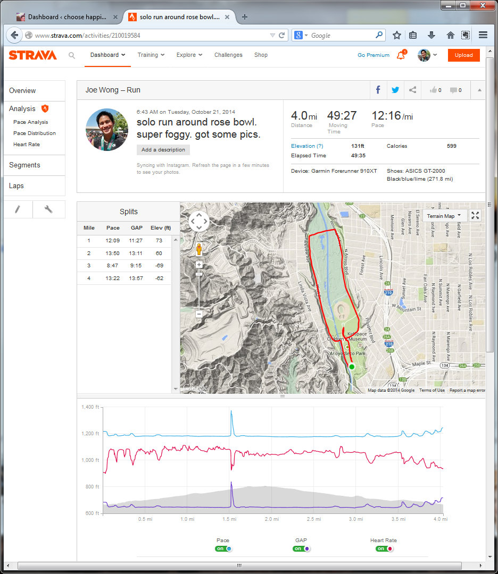This screenshot has height=574, width=498.
Task: Open the notifications bell icon
Action: [401, 55]
